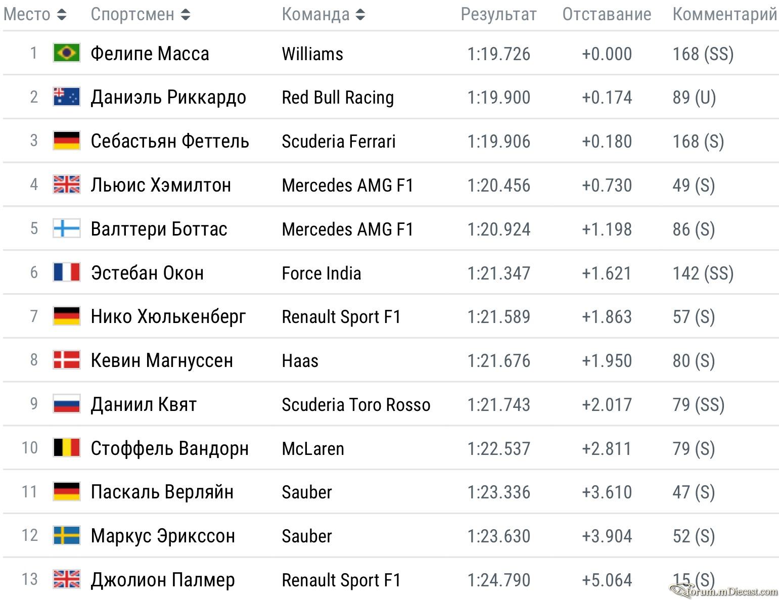Screen dimensions: 779x600
Task: Sort table by Место column arrows
Action: point(62,15)
